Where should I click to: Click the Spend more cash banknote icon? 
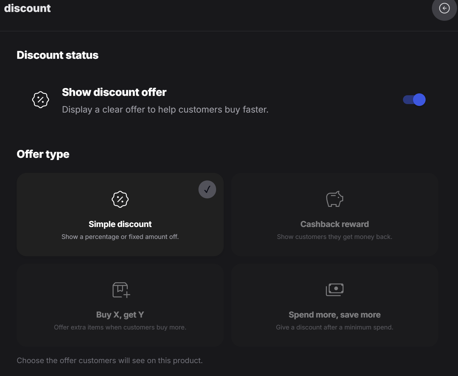tap(335, 290)
